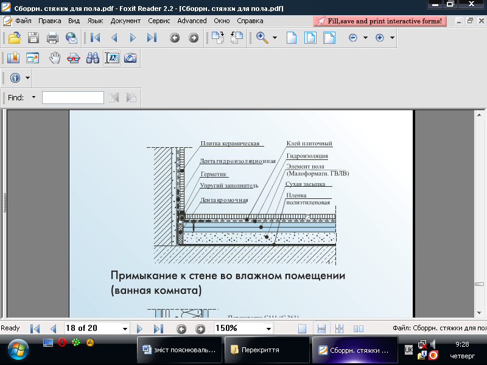The height and width of the screenshot is (365, 487).
Task: Open the Документ menu
Action: click(125, 21)
